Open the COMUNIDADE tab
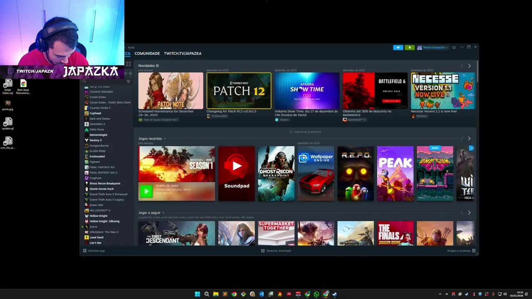 147,54
